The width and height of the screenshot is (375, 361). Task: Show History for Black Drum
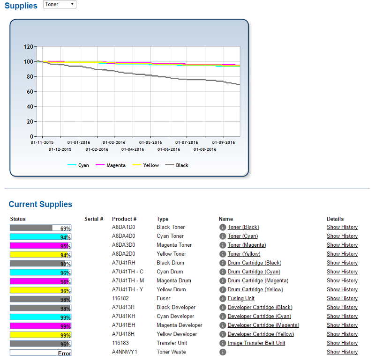coord(342,263)
